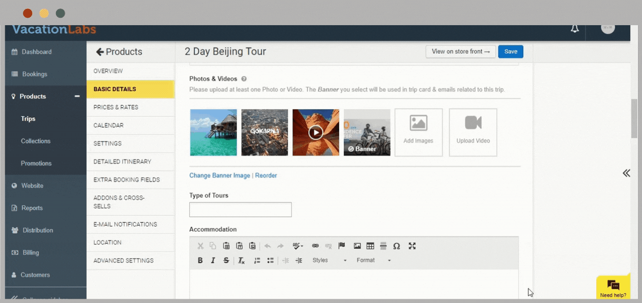
Task: Open the Format dropdown
Action: point(373,261)
